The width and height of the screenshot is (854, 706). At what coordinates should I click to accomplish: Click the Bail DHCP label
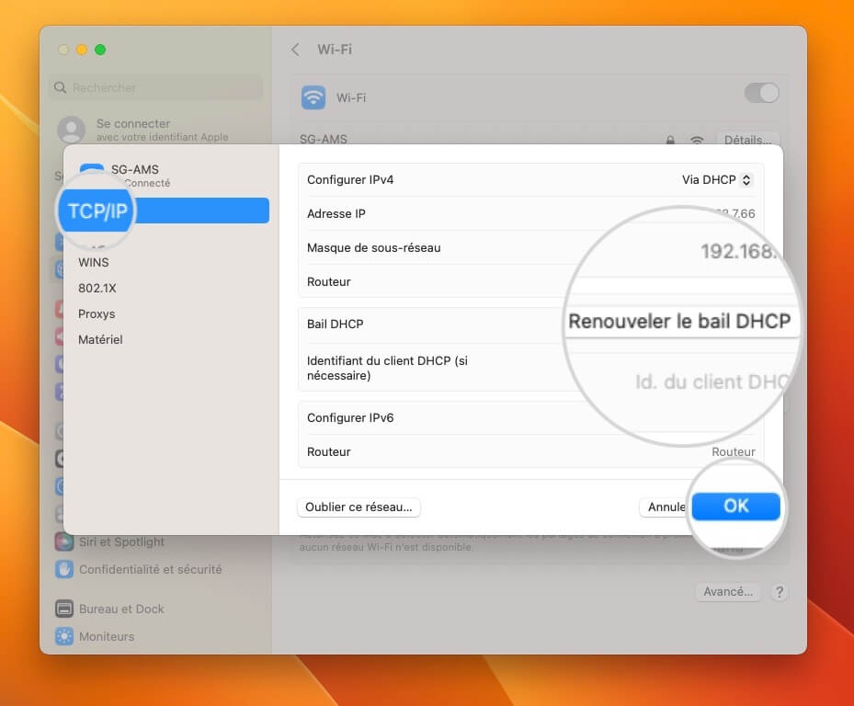coord(335,325)
